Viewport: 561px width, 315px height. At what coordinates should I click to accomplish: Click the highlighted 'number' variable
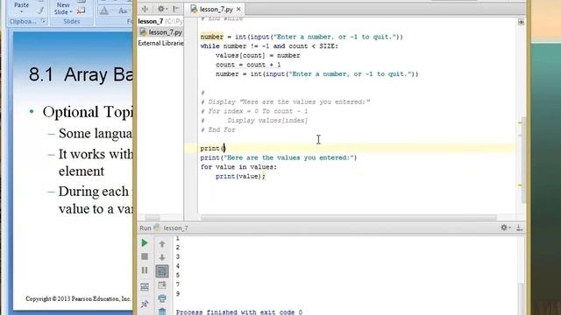pyautogui.click(x=212, y=37)
